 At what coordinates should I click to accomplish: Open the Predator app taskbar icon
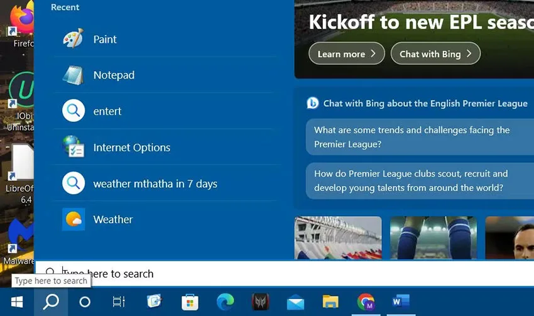coord(260,302)
